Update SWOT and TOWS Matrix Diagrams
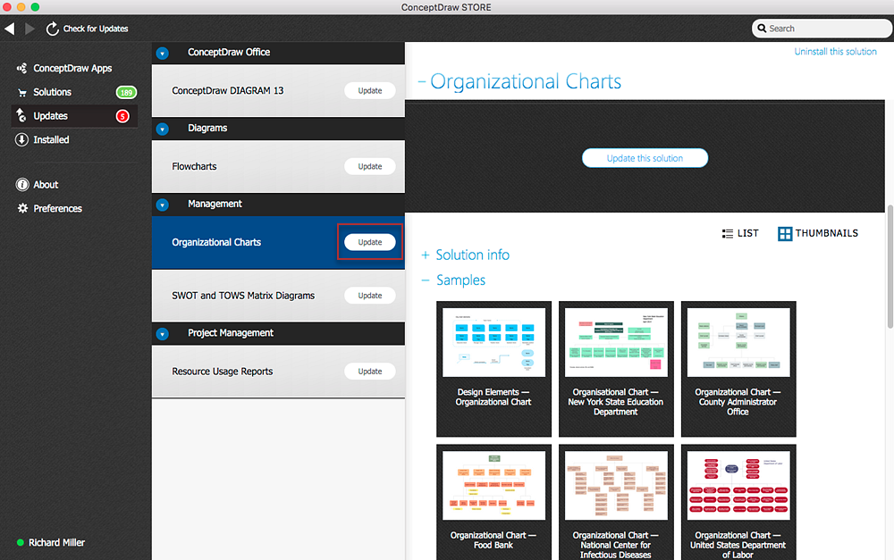This screenshot has width=894, height=560. (x=370, y=296)
